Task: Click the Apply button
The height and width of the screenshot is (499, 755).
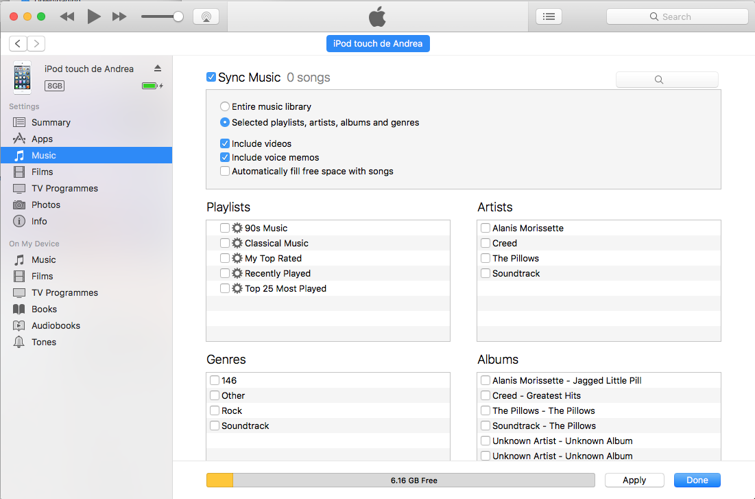Action: pyautogui.click(x=634, y=480)
